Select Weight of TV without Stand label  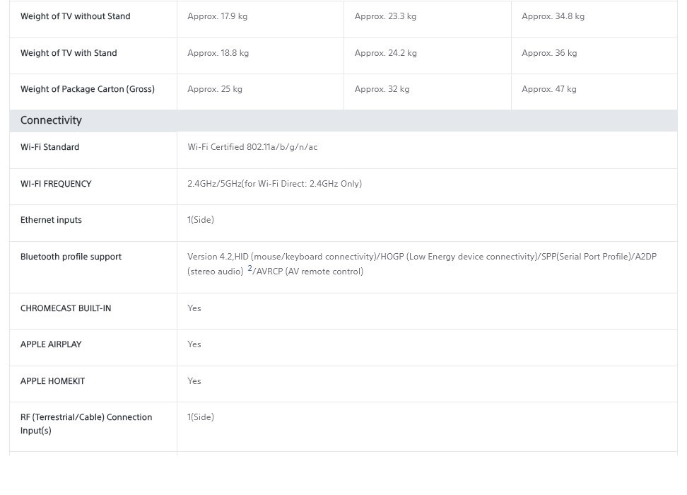pyautogui.click(x=76, y=16)
